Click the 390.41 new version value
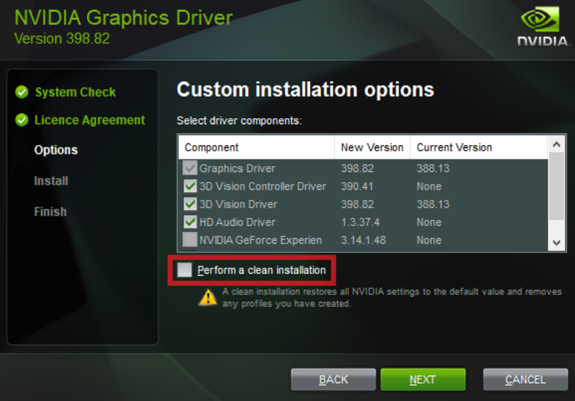575x401 pixels. pos(357,186)
